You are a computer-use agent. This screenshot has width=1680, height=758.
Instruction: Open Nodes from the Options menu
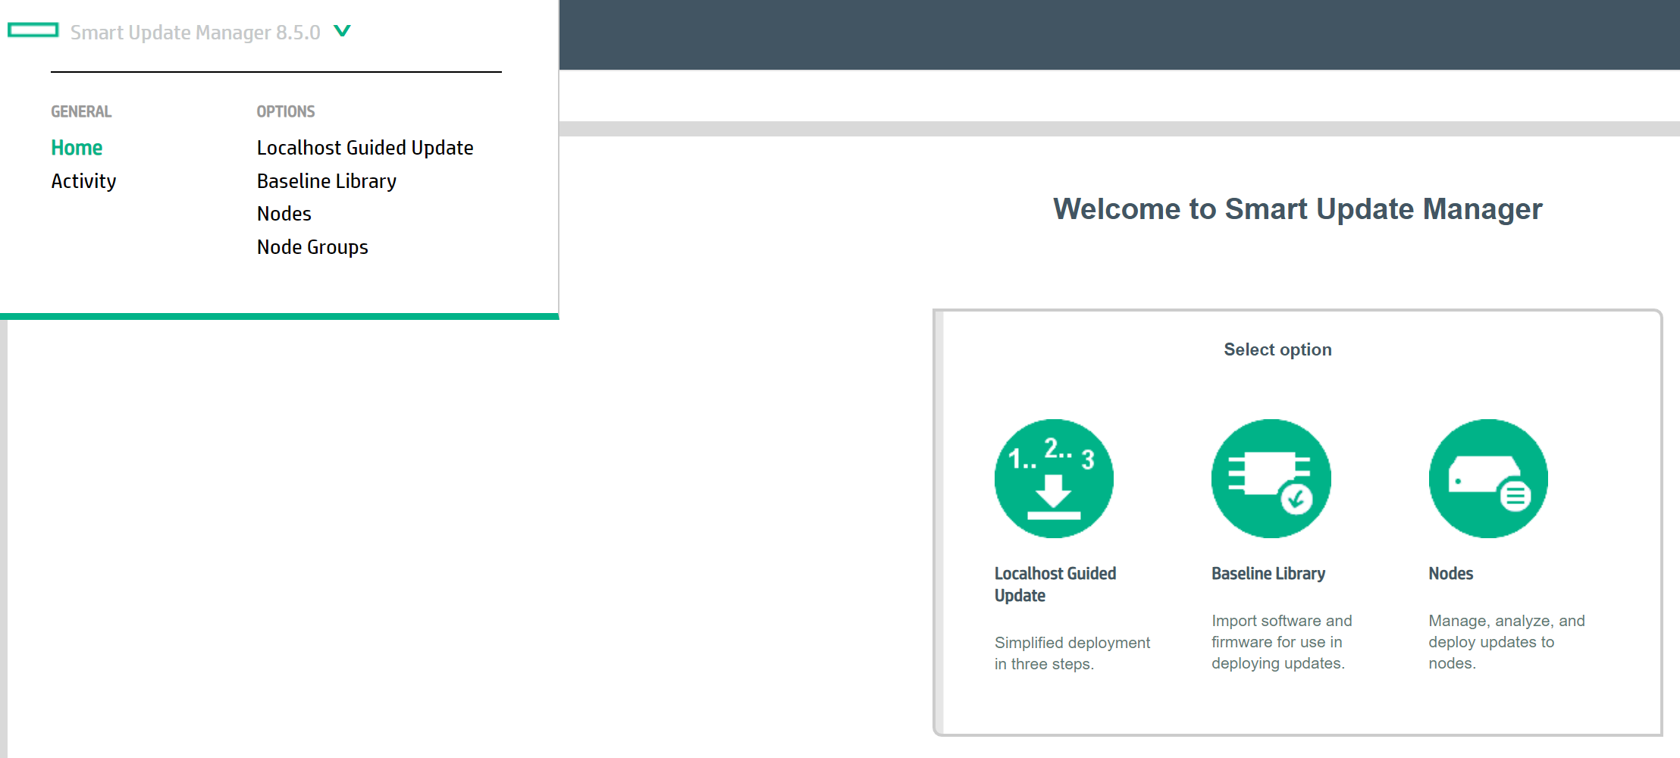coord(284,214)
